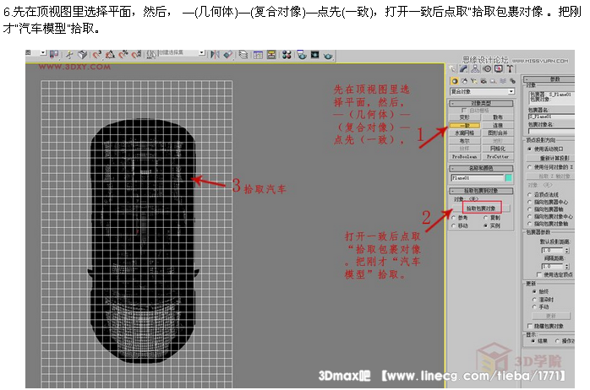Viewport: 590px width, 390px height.
Task: Select the Helpers category icon
Action: click(494, 81)
